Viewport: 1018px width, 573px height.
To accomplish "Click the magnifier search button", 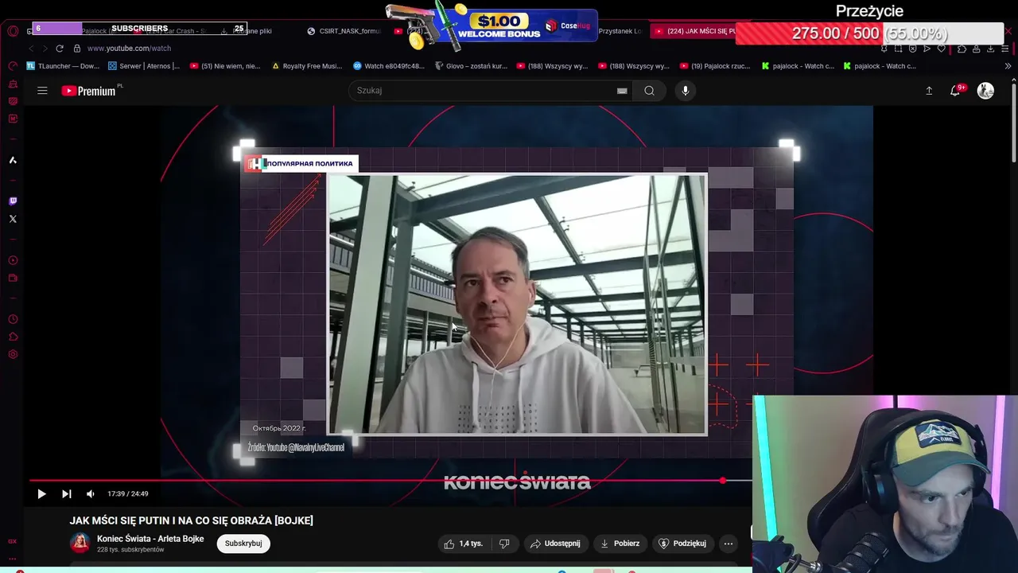I will 649,91.
